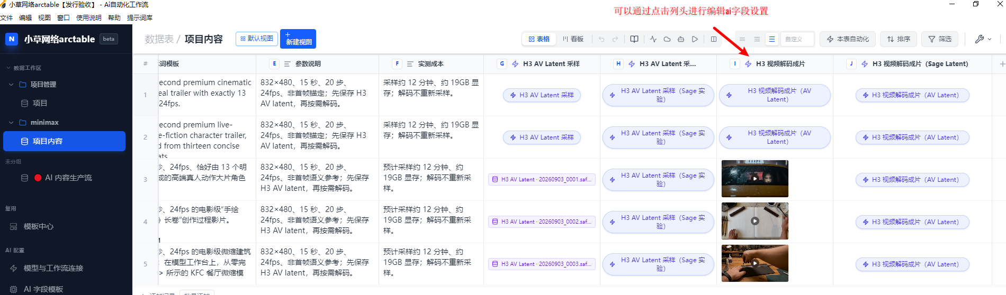Open the book icon in the toolbar
1006x295 pixels.
(x=634, y=39)
